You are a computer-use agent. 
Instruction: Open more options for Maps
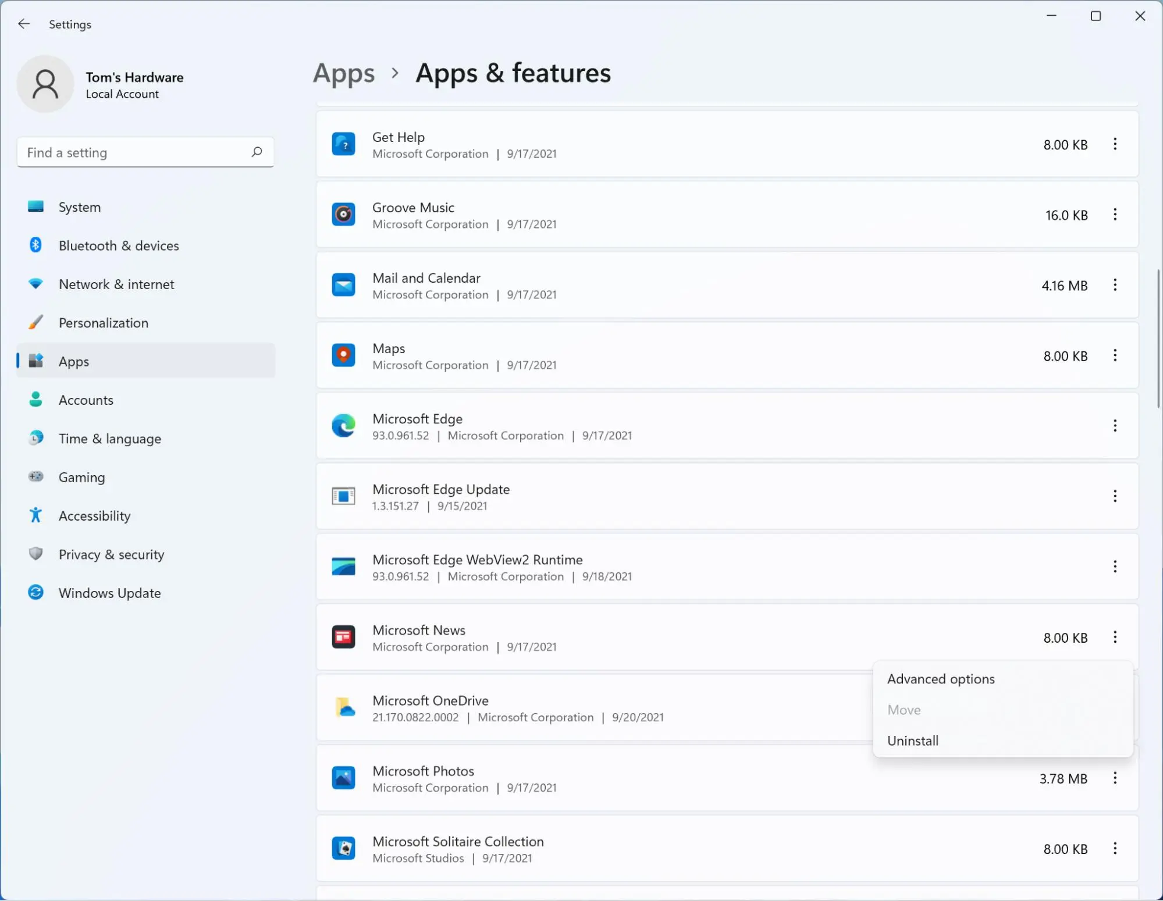coord(1115,355)
